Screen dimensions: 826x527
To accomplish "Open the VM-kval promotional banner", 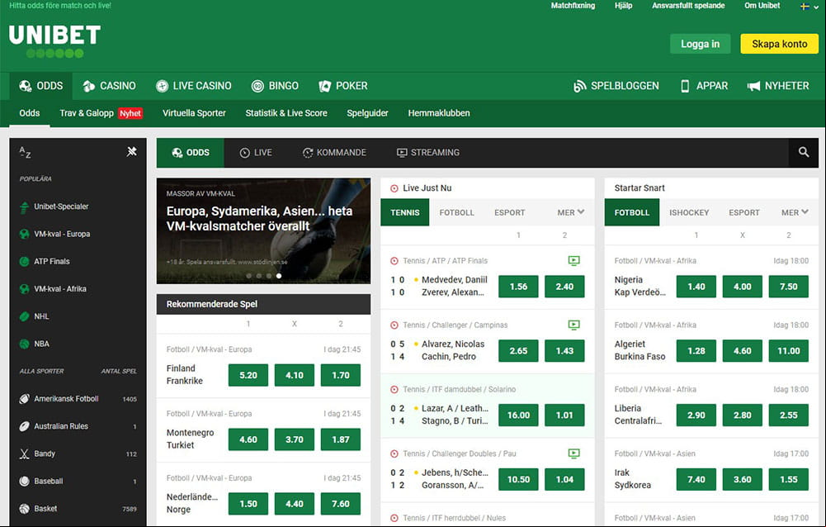I will pos(263,231).
